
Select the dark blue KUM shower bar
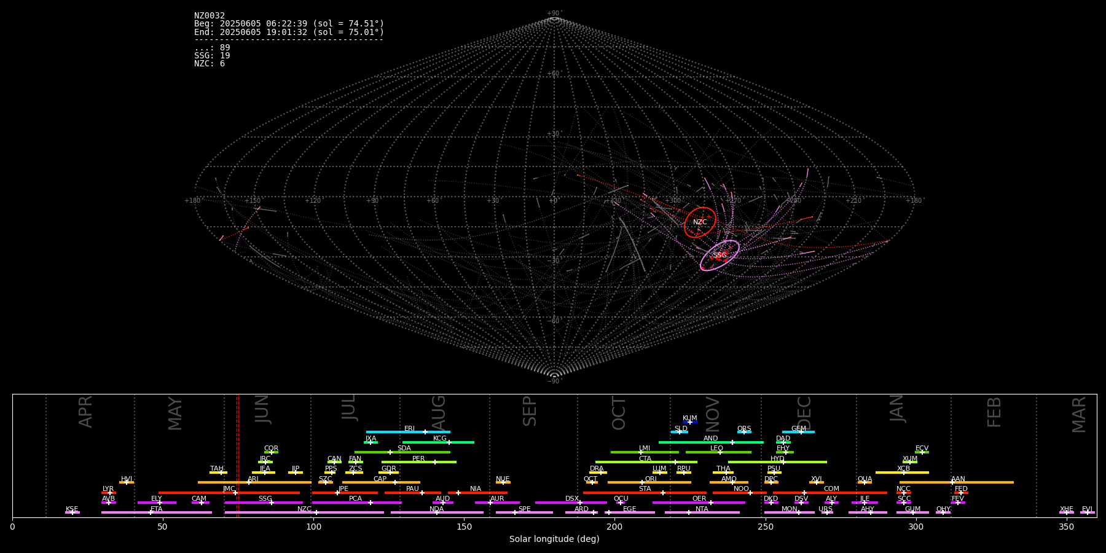point(690,422)
